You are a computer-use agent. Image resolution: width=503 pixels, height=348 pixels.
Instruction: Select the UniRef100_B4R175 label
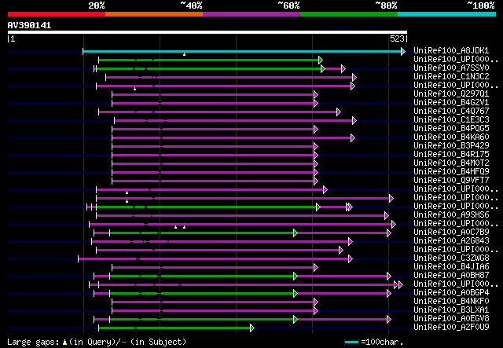coord(451,154)
